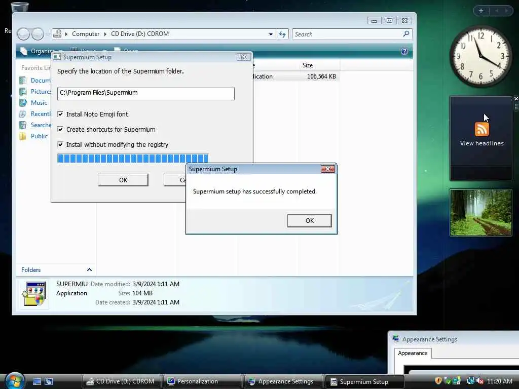Open Music favorite link
The image size is (519, 389).
click(39, 102)
